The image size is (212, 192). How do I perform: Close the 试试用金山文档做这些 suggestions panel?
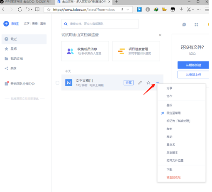click(160, 35)
